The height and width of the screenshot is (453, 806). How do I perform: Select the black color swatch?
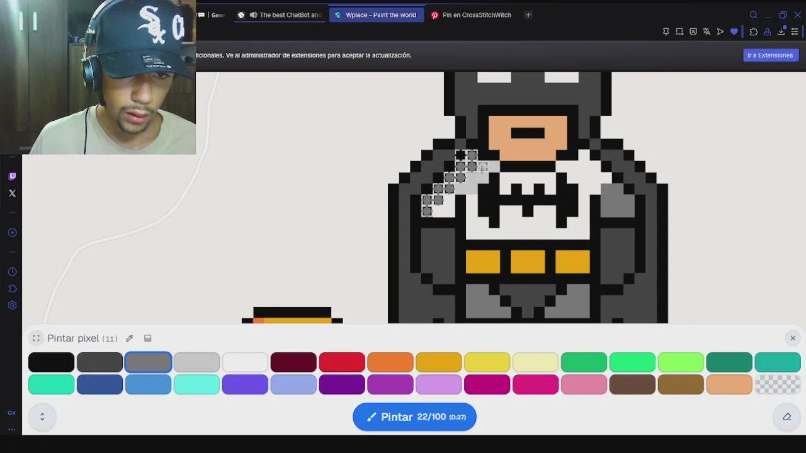51,362
